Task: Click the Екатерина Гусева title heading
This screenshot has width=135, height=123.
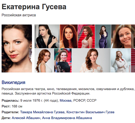Action: coord(34,7)
